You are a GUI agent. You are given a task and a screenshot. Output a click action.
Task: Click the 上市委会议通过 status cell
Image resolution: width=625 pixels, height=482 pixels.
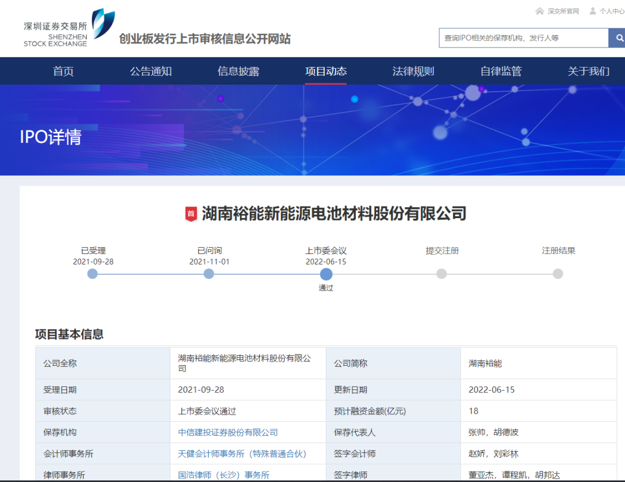coord(248,411)
